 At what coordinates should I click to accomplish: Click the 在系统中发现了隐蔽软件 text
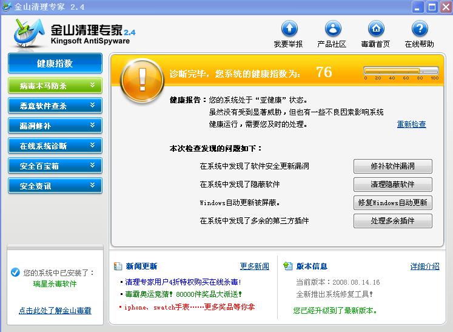(240, 185)
